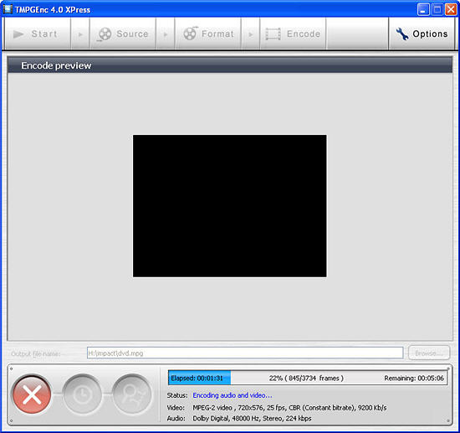Maximize the TMPGEnc window

pos(437,10)
